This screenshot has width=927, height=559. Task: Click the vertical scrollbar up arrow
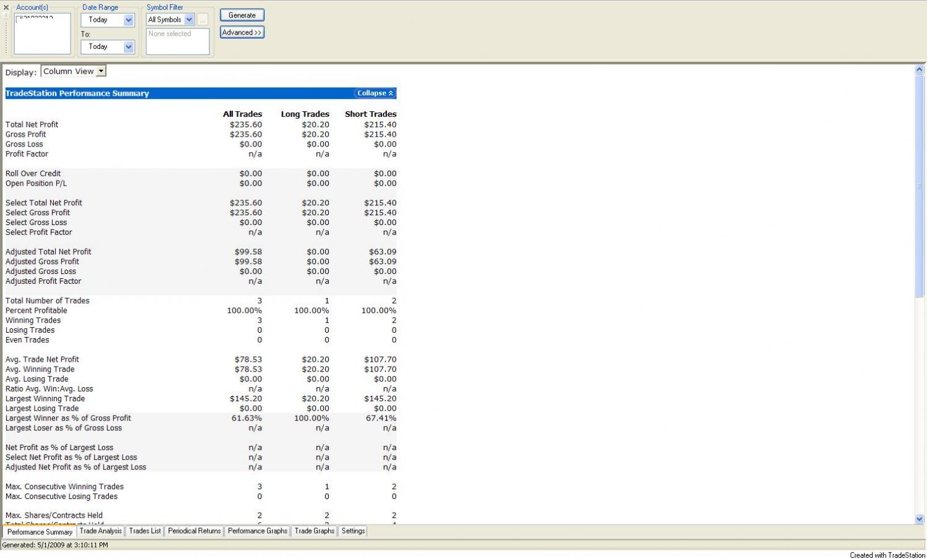[919, 70]
